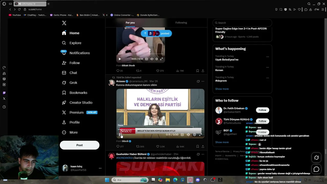Open the Gartic Phone bookmark

pyautogui.click(x=61, y=15)
